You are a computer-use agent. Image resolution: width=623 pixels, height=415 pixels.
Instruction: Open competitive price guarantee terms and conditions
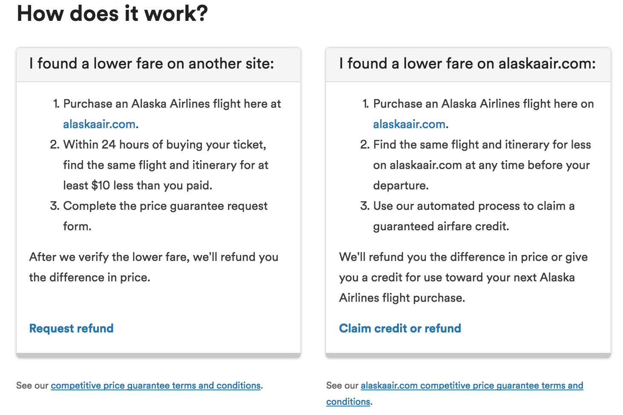click(x=156, y=386)
